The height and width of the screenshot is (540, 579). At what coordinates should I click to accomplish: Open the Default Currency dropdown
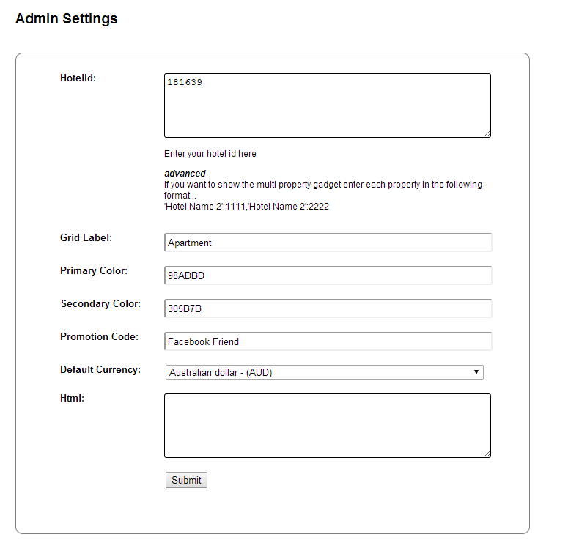pos(324,372)
